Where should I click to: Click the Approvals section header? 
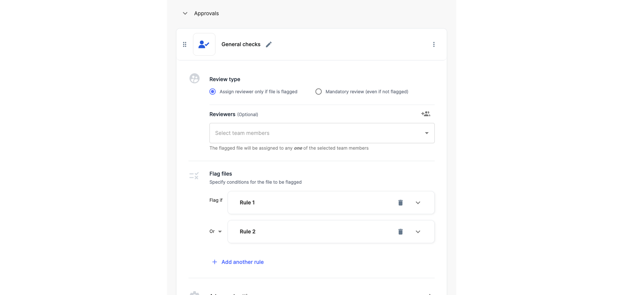pyautogui.click(x=206, y=13)
